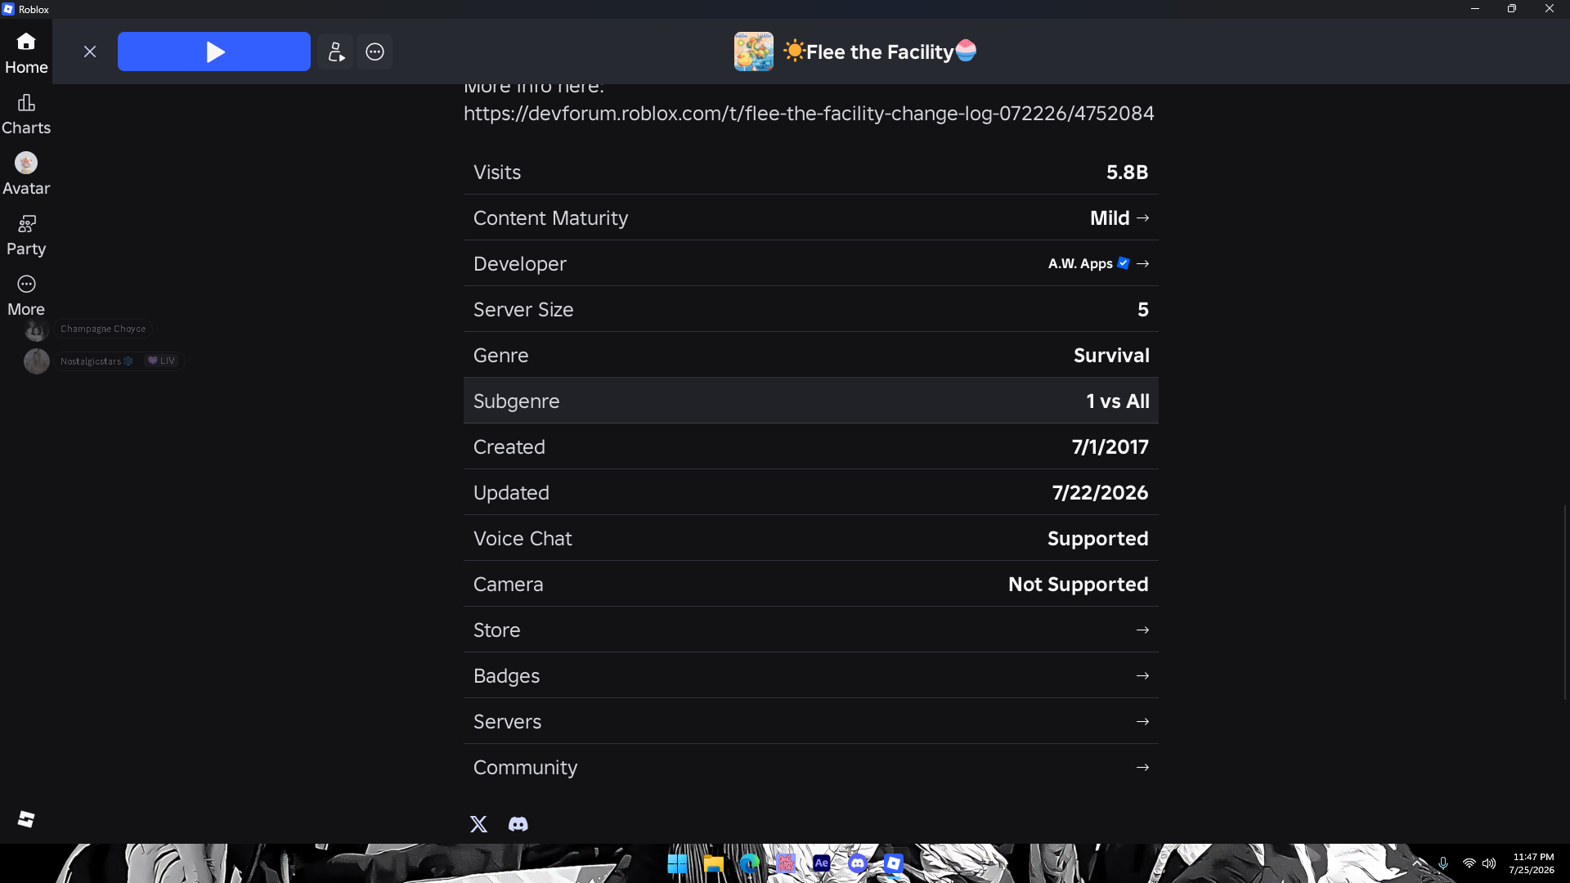Click the Server Size row value
1570x883 pixels.
[1142, 309]
